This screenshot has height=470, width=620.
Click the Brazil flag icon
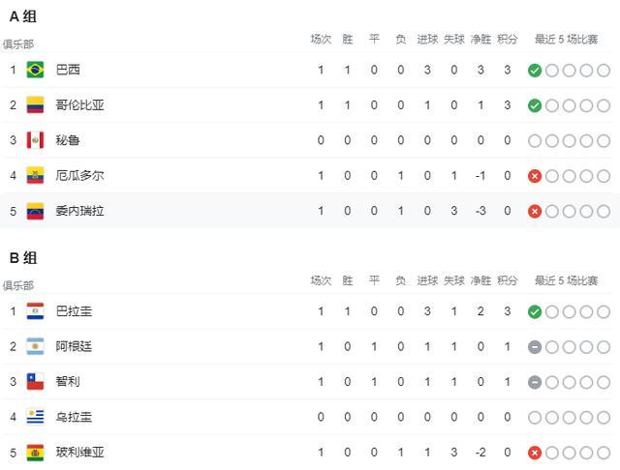[x=35, y=70]
